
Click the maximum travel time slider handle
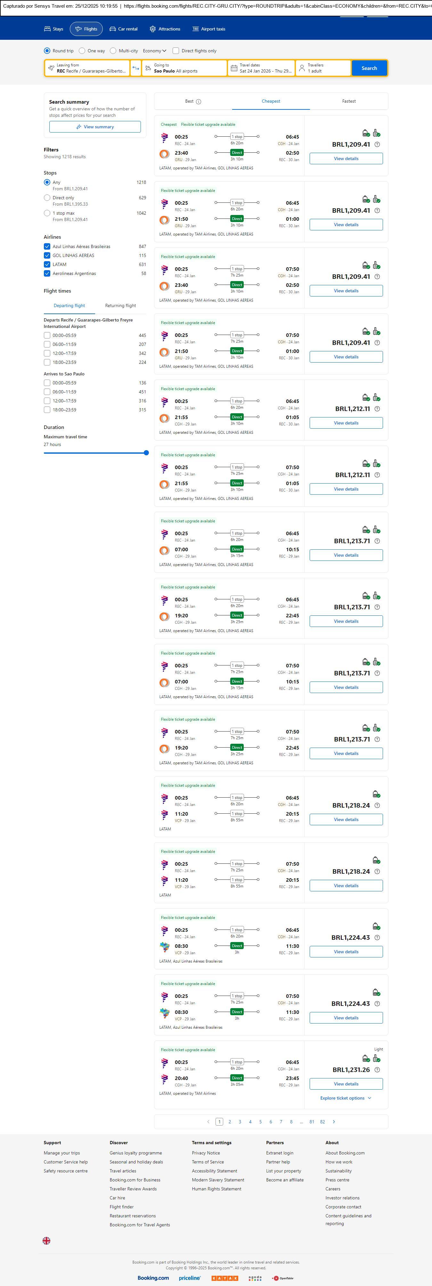tap(146, 453)
